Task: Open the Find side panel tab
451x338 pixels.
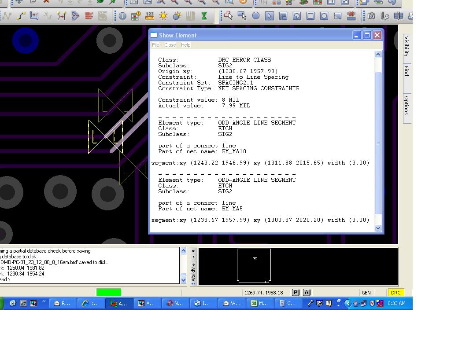Action: [x=407, y=71]
